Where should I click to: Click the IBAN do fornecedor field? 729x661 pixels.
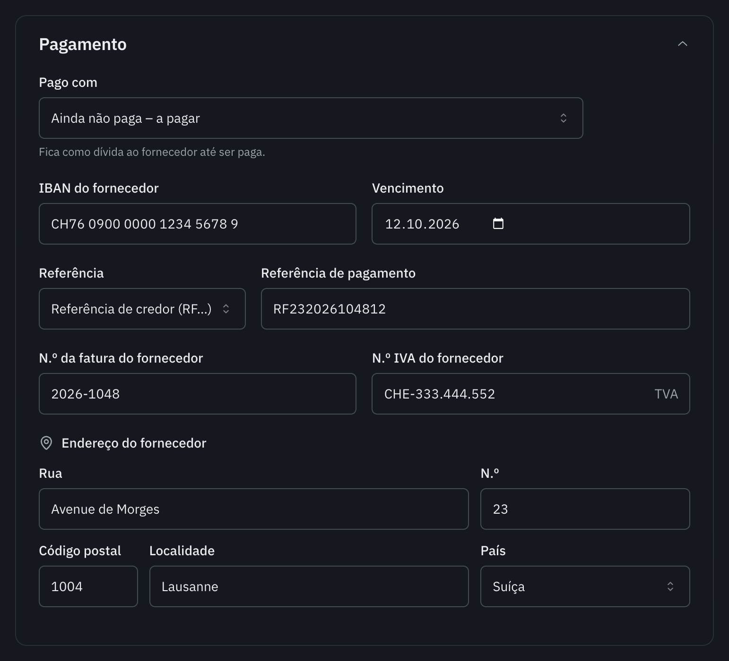[198, 224]
